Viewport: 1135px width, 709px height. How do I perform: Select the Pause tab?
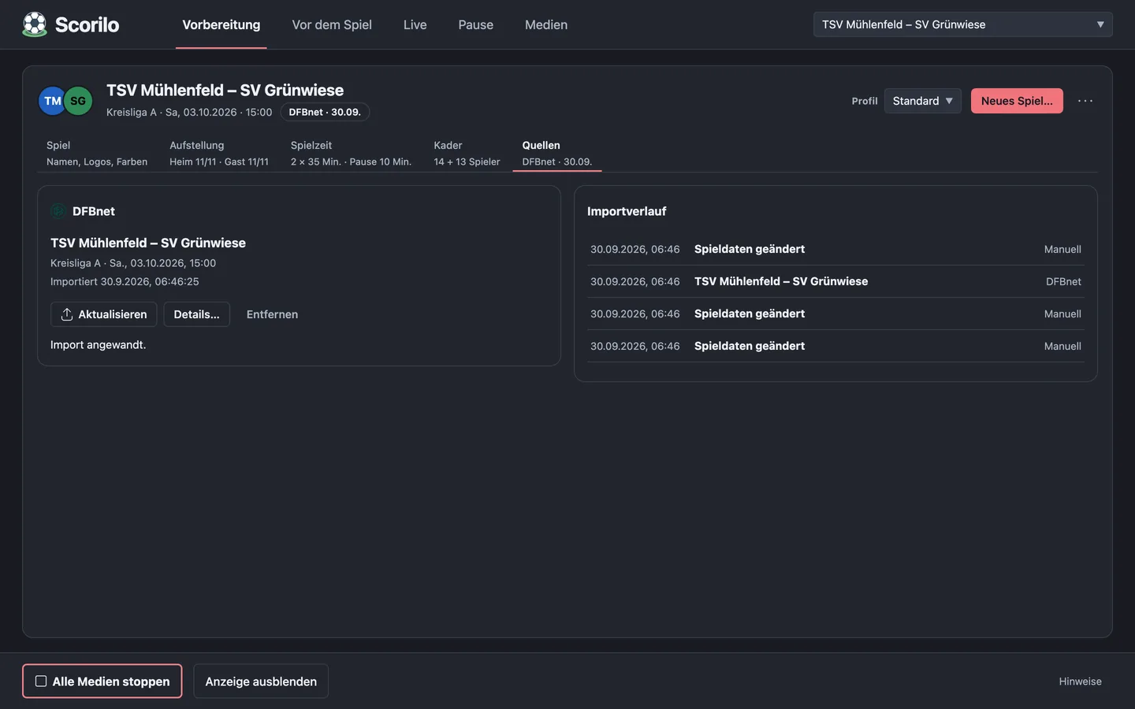click(476, 24)
